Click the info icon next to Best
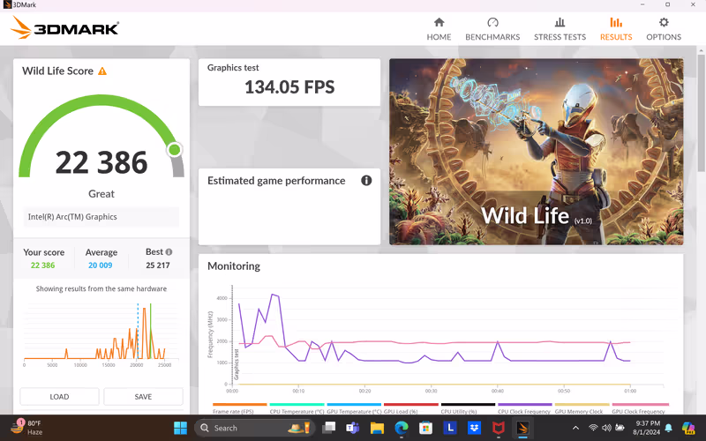706x441 pixels. tap(169, 252)
